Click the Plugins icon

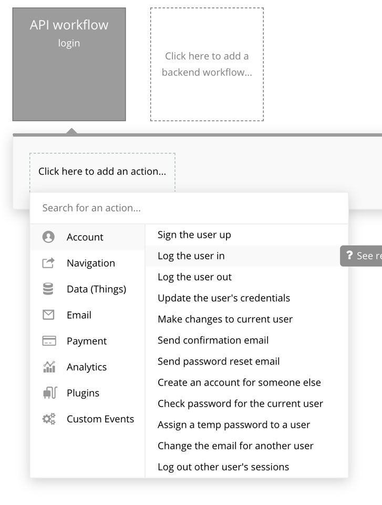coord(48,393)
